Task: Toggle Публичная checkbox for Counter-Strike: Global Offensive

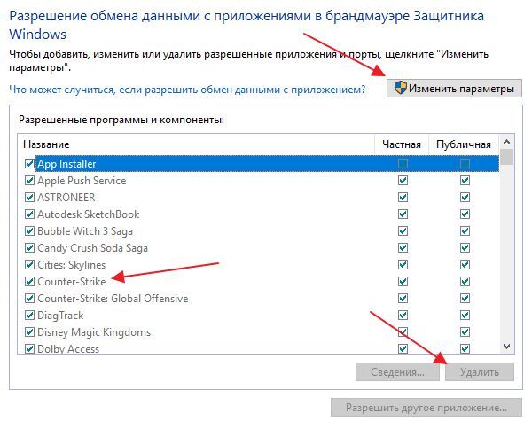Action: pos(465,298)
